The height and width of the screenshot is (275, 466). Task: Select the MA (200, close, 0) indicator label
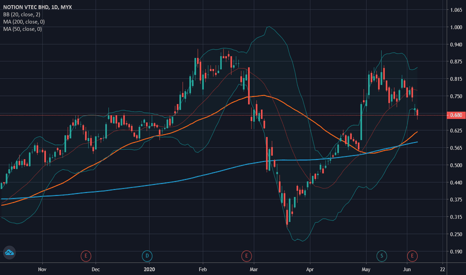pos(24,21)
